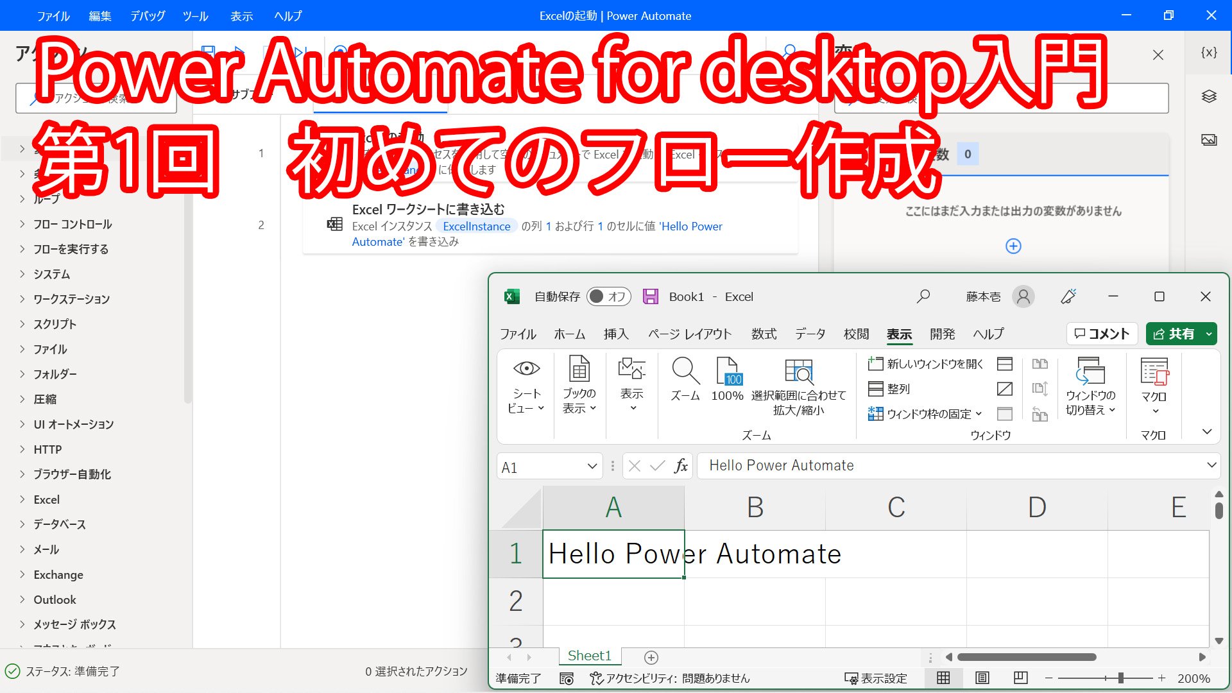The height and width of the screenshot is (693, 1232).
Task: Switch to the ホーム tab in Excel
Action: pyautogui.click(x=570, y=334)
